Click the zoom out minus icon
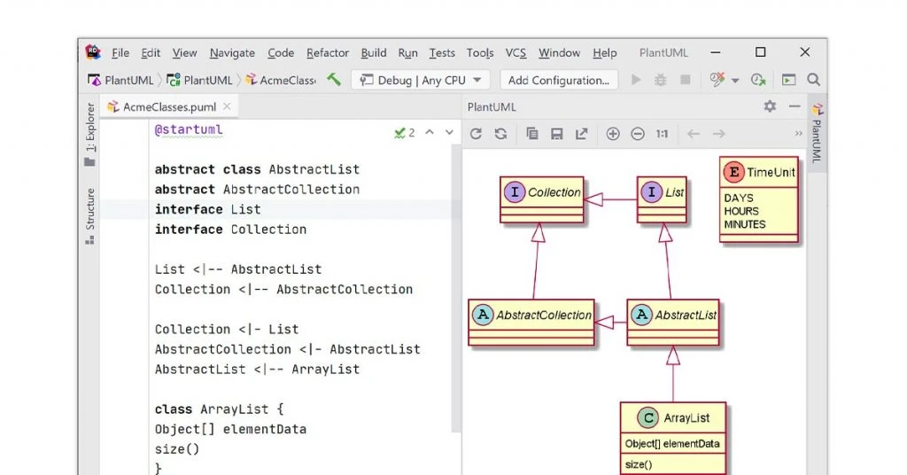 click(638, 134)
